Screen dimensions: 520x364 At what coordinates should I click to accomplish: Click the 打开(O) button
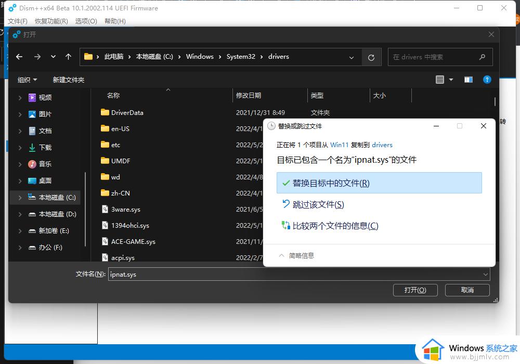point(415,290)
